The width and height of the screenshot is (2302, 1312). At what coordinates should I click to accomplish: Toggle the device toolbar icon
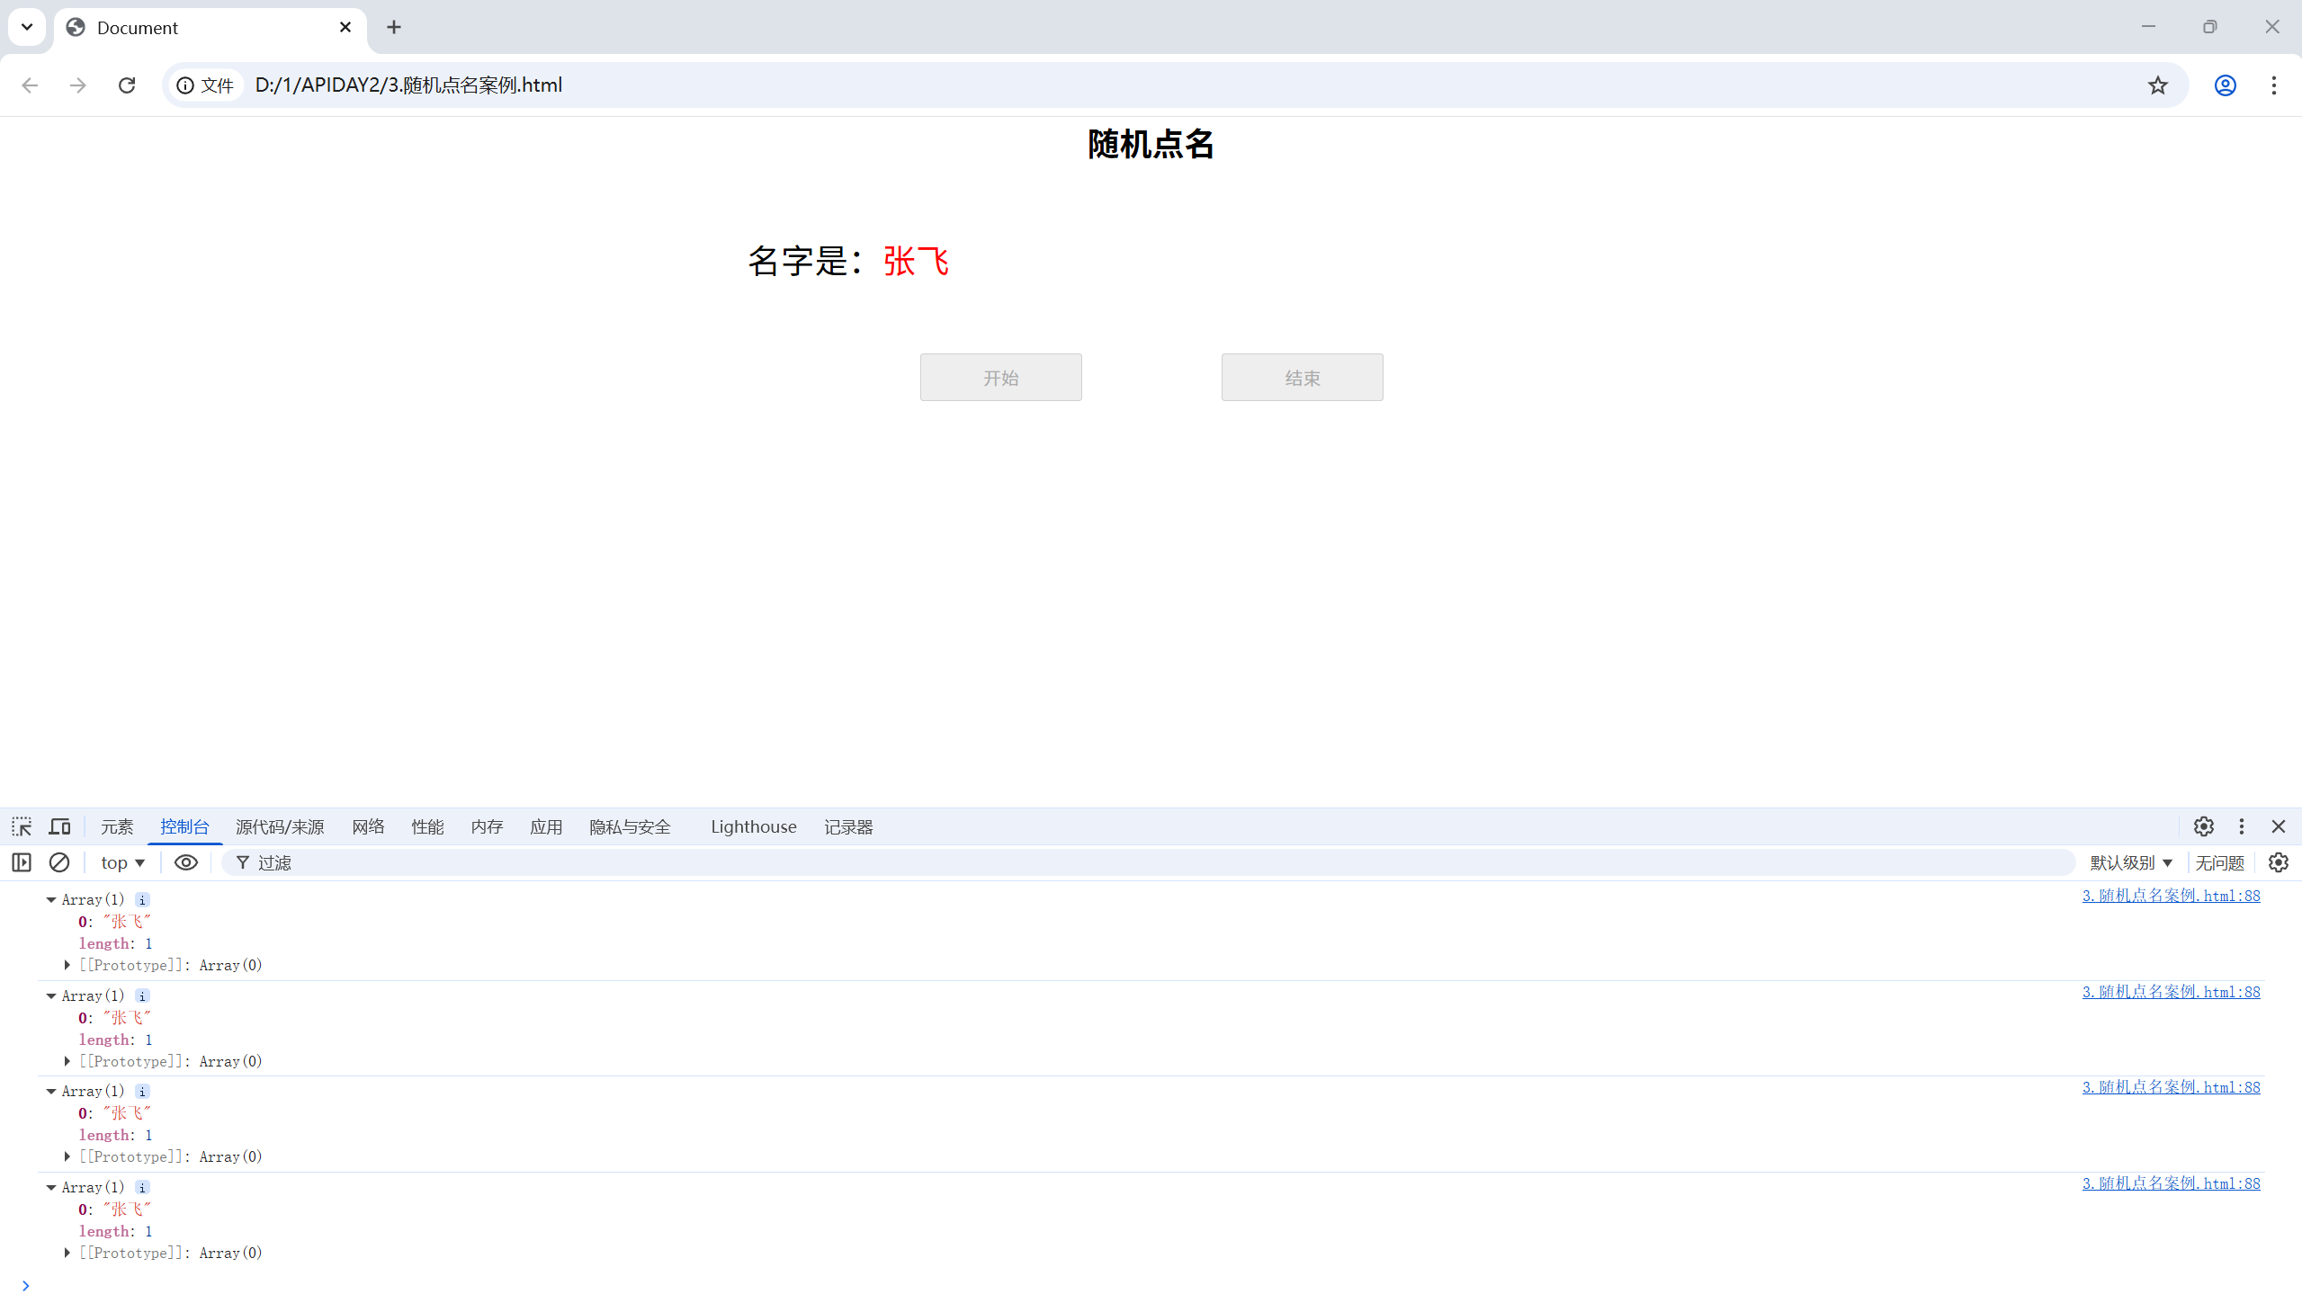point(59,826)
